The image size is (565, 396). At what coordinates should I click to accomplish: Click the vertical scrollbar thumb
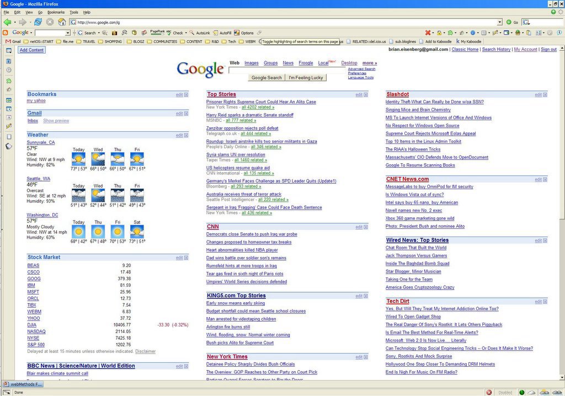coord(562,136)
